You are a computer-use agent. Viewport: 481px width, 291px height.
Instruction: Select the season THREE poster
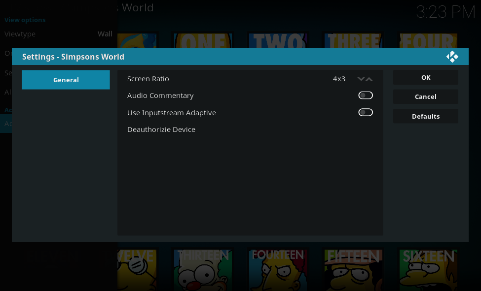353,40
